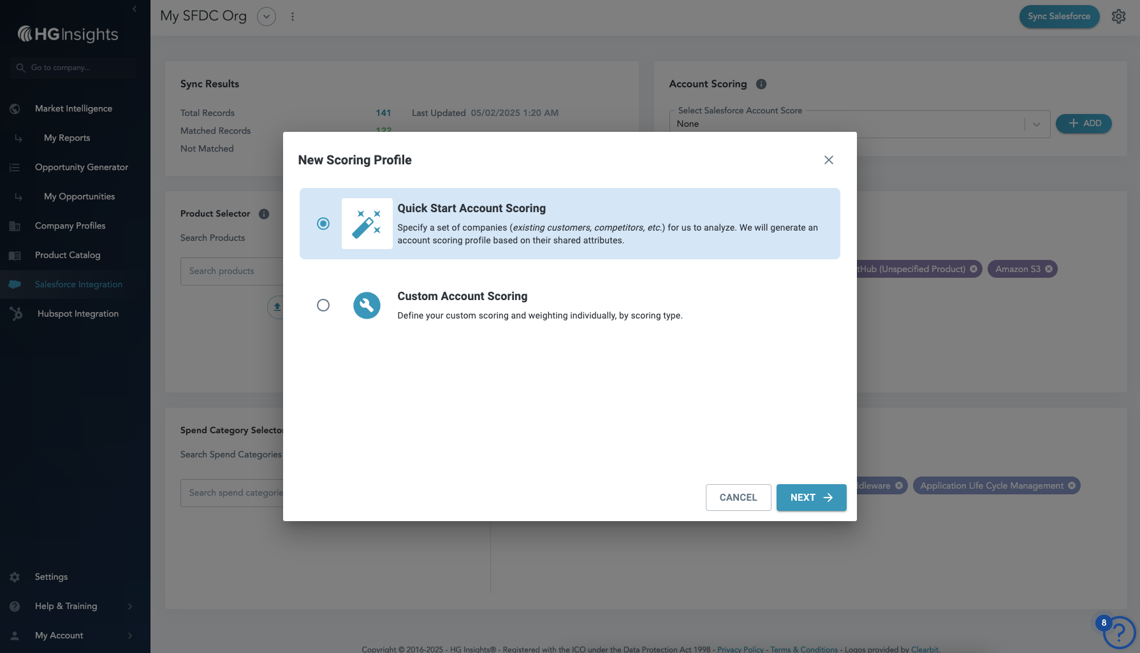
Task: Select the Custom Account Scoring radio button
Action: tap(323, 305)
